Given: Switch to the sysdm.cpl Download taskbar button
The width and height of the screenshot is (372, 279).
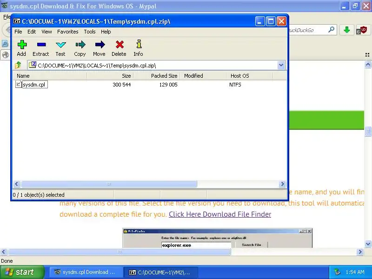Looking at the screenshot, I should pyautogui.click(x=85, y=272).
